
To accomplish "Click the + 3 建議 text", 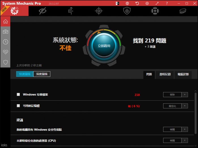I will pos(150,47).
